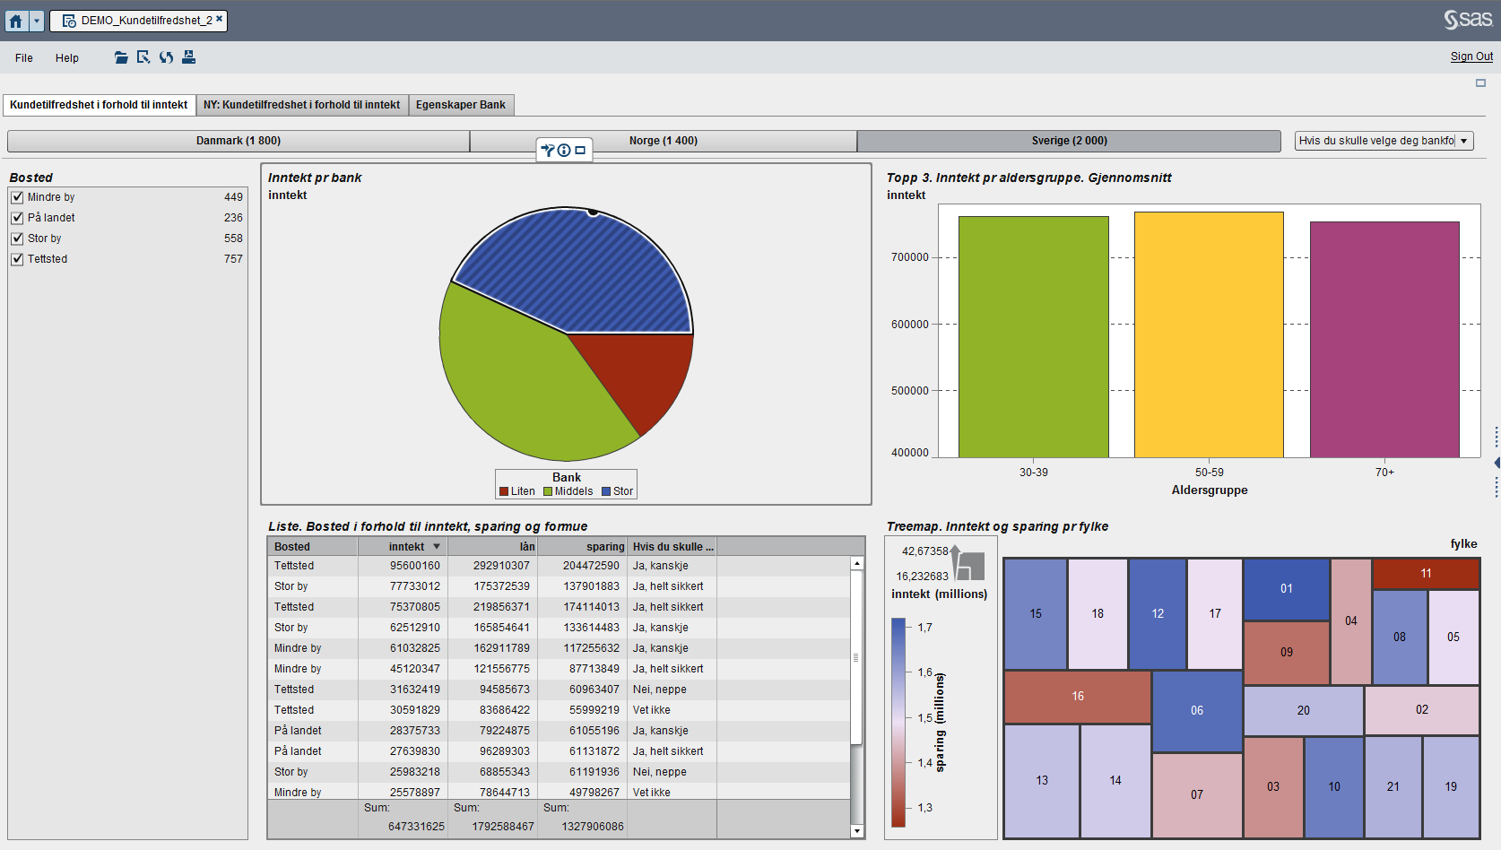Viewport: 1501px width, 850px height.
Task: Go to the Home screen icon
Action: pos(16,21)
